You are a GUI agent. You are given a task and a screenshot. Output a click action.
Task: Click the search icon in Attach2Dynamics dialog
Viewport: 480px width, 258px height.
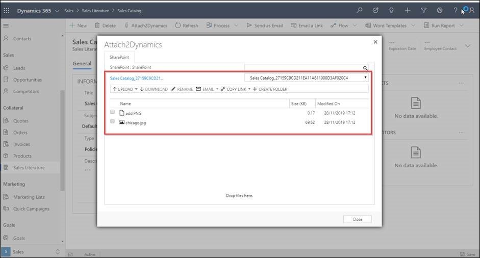point(365,68)
